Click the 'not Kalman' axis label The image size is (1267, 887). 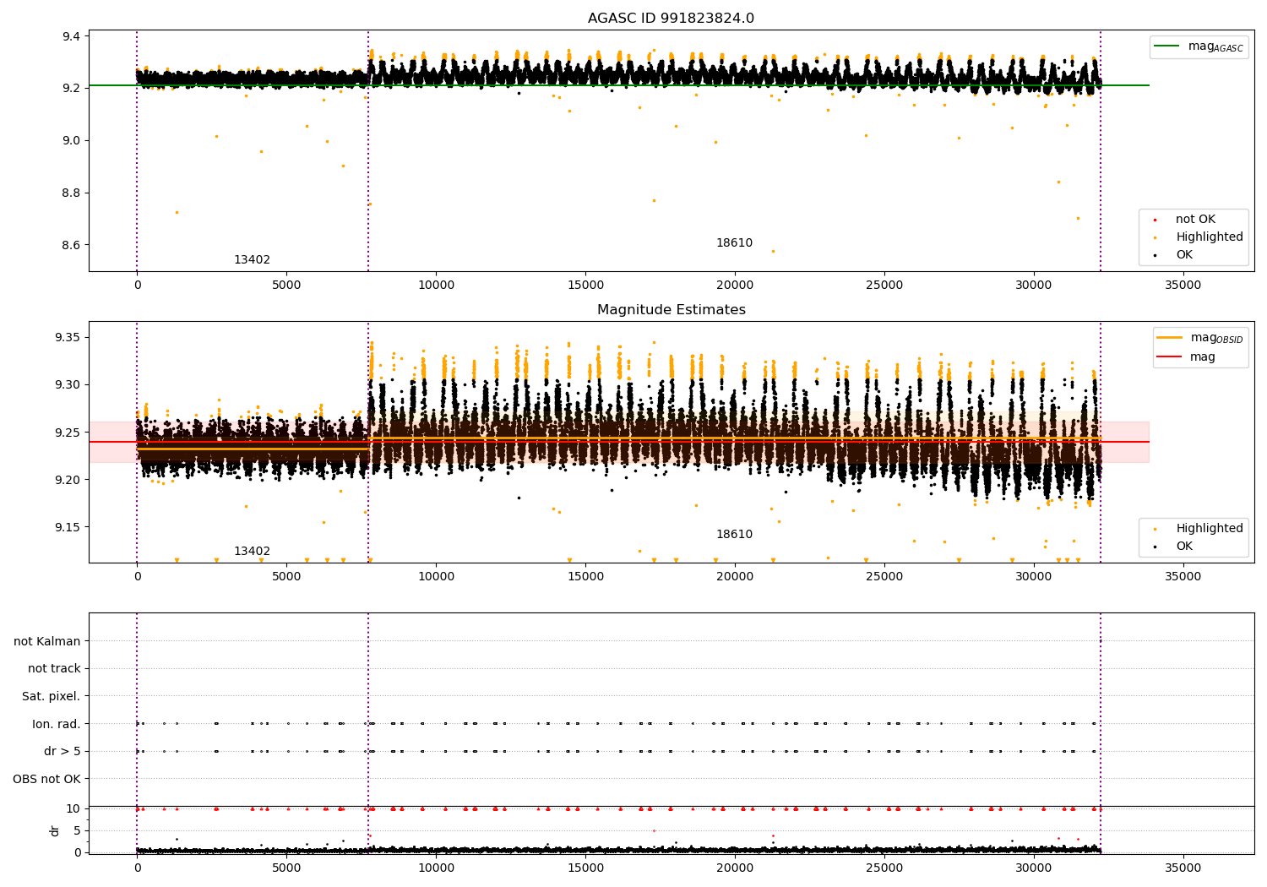click(x=47, y=642)
